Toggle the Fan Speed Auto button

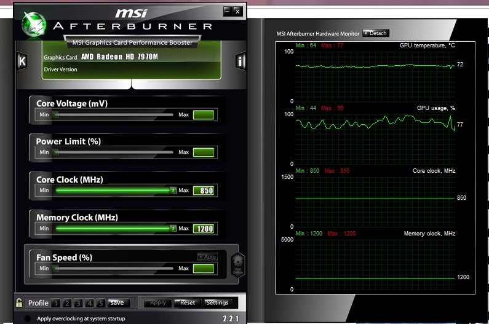207,256
